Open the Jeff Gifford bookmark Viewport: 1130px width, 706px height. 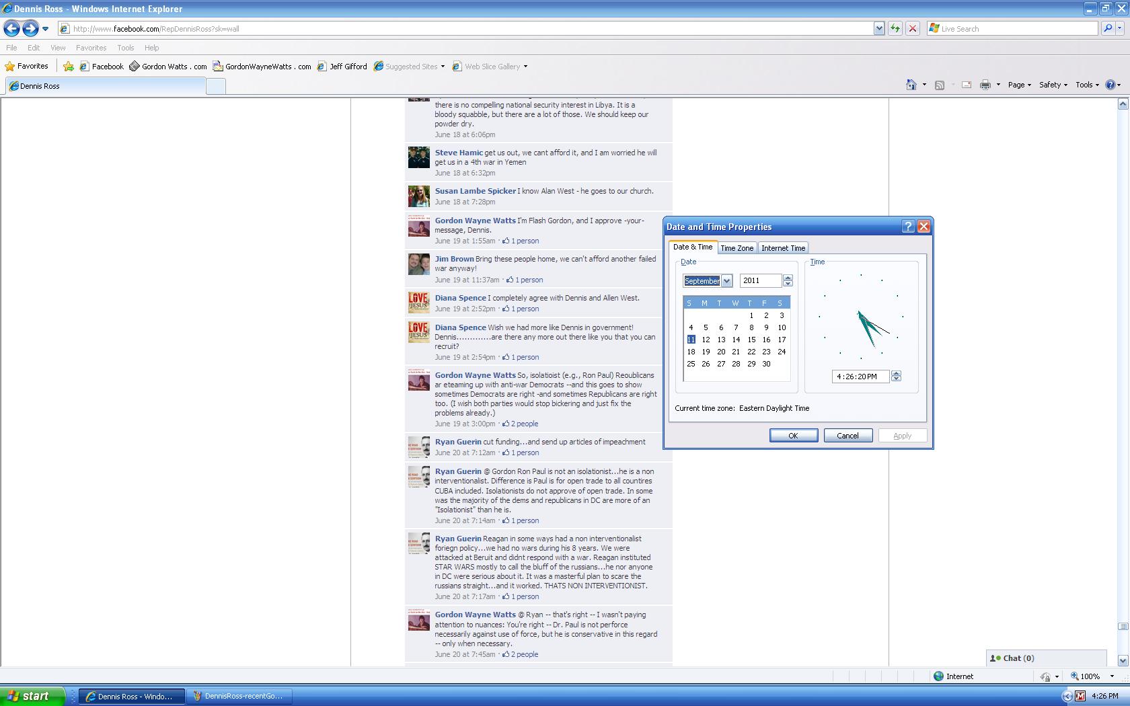342,66
